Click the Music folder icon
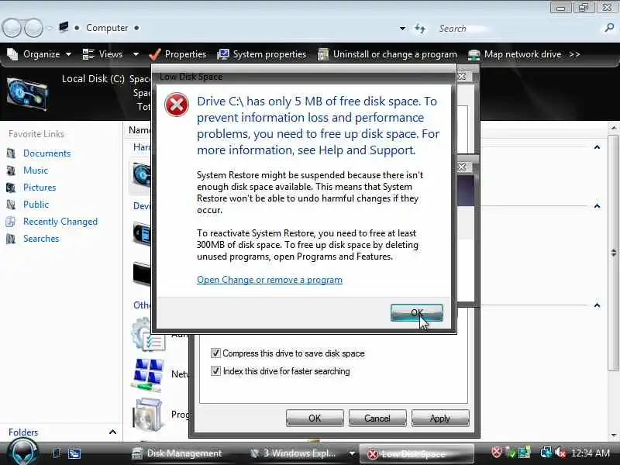620x465 pixels. (11, 170)
